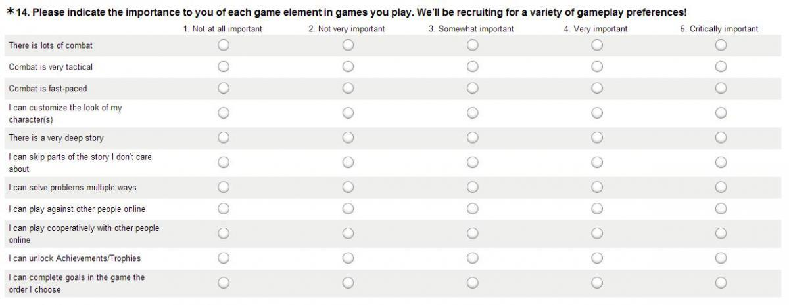789x305 pixels.
Task: Select Critically important for 'Combat is fast-paced'
Action: click(721, 88)
